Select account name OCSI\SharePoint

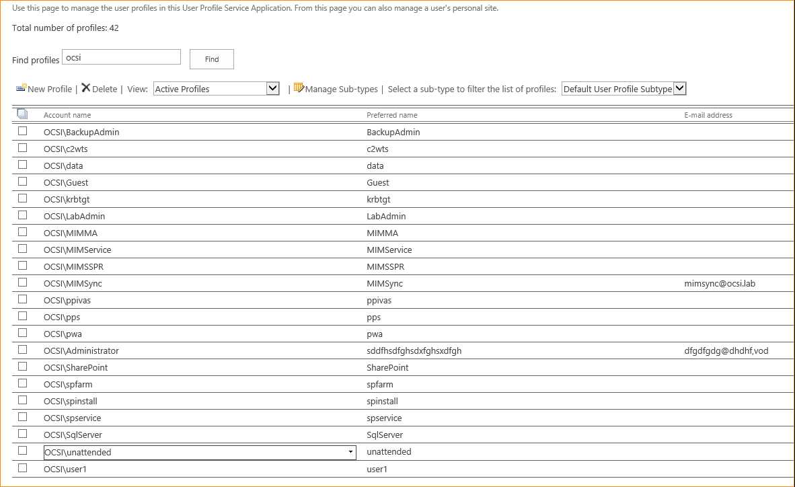click(x=75, y=367)
